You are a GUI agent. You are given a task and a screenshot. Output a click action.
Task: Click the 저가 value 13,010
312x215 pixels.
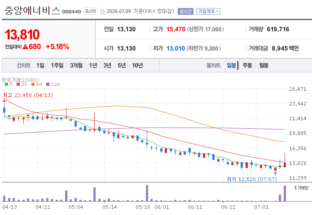tap(176, 48)
